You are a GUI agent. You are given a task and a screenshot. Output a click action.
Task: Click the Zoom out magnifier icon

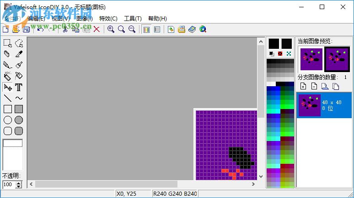[132, 29]
